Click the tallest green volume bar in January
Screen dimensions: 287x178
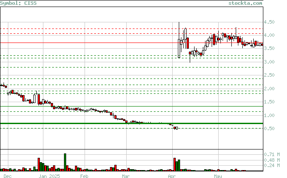[65, 162]
